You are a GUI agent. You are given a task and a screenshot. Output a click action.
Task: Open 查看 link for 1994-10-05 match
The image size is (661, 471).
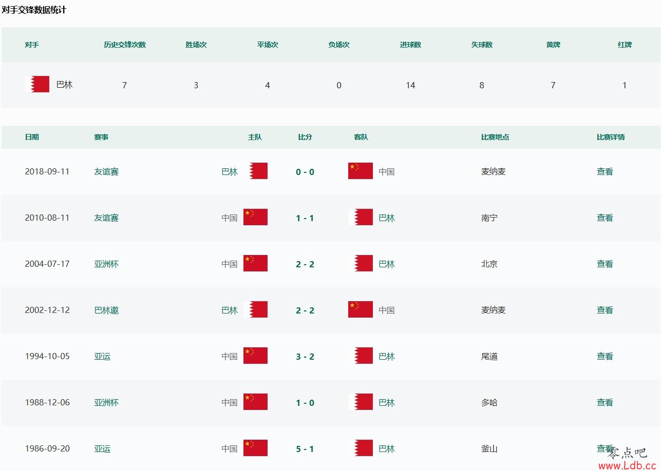tap(605, 357)
